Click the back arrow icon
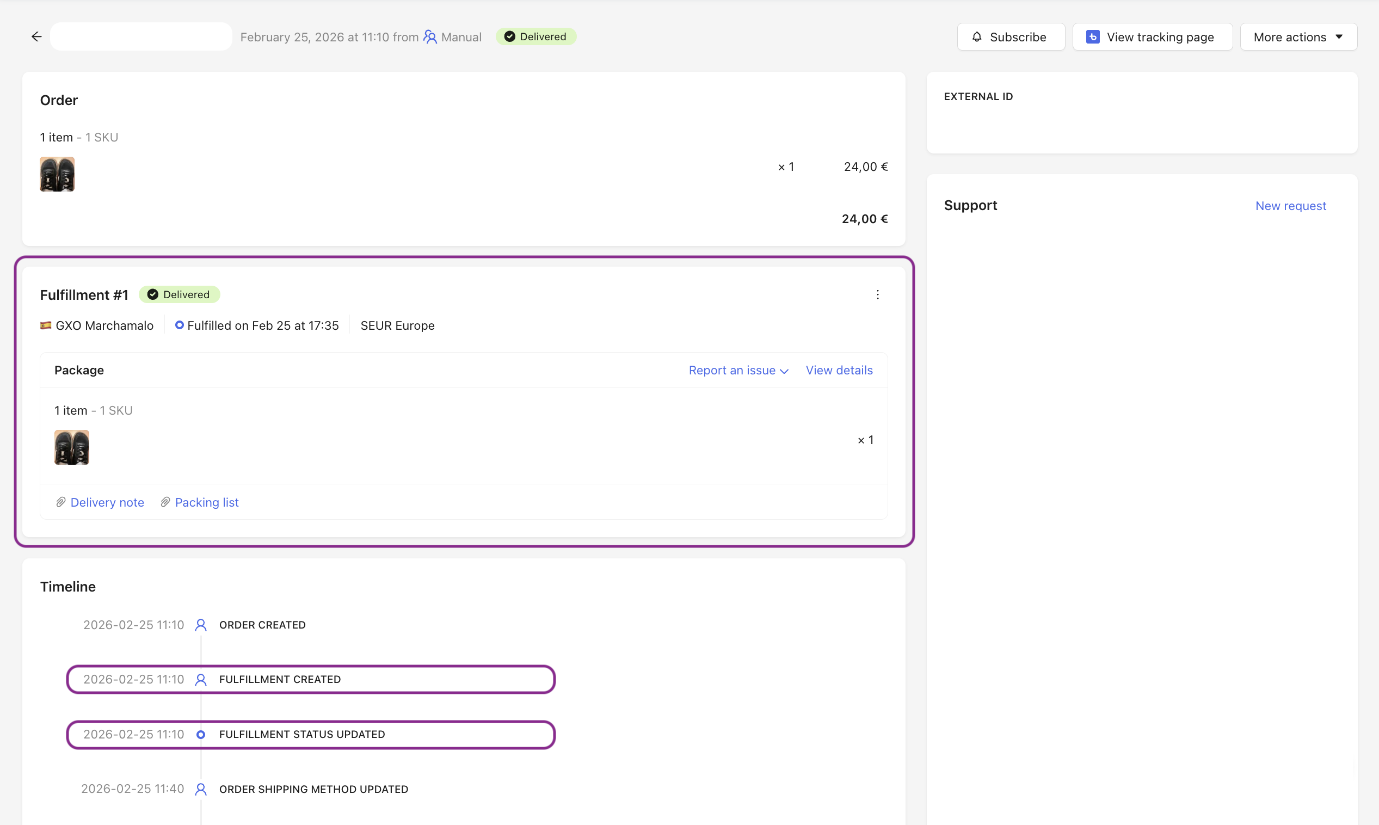 pos(36,36)
